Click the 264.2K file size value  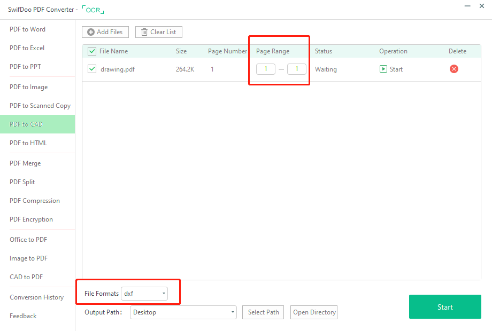point(185,69)
